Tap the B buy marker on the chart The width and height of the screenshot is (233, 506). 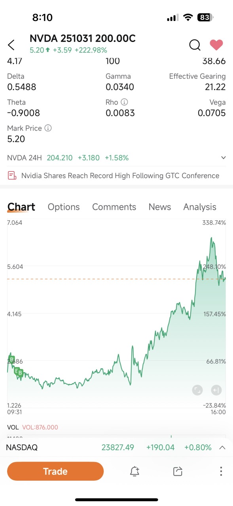tap(12, 360)
